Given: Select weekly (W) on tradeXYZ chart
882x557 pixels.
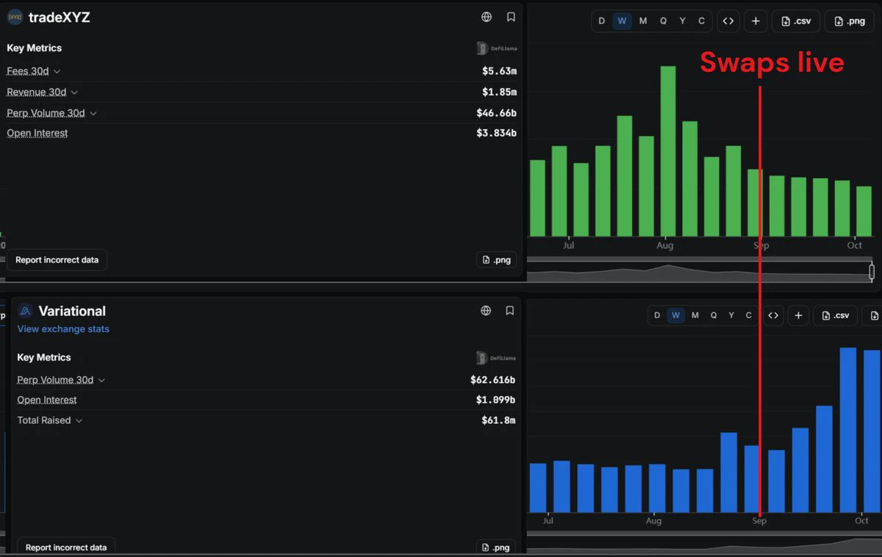Looking at the screenshot, I should tap(622, 21).
